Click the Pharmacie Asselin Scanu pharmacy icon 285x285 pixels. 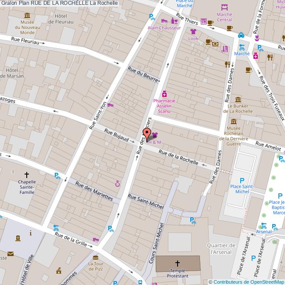click(164, 94)
